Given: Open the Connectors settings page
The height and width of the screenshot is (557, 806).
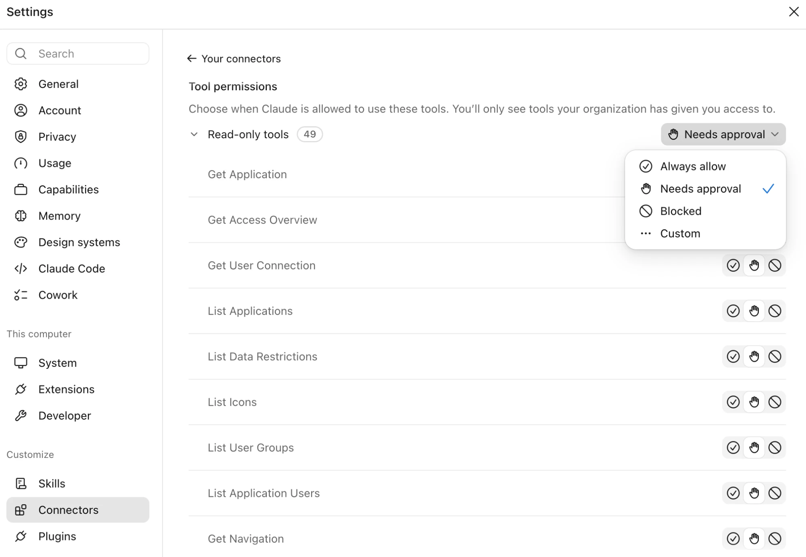Looking at the screenshot, I should pyautogui.click(x=78, y=510).
